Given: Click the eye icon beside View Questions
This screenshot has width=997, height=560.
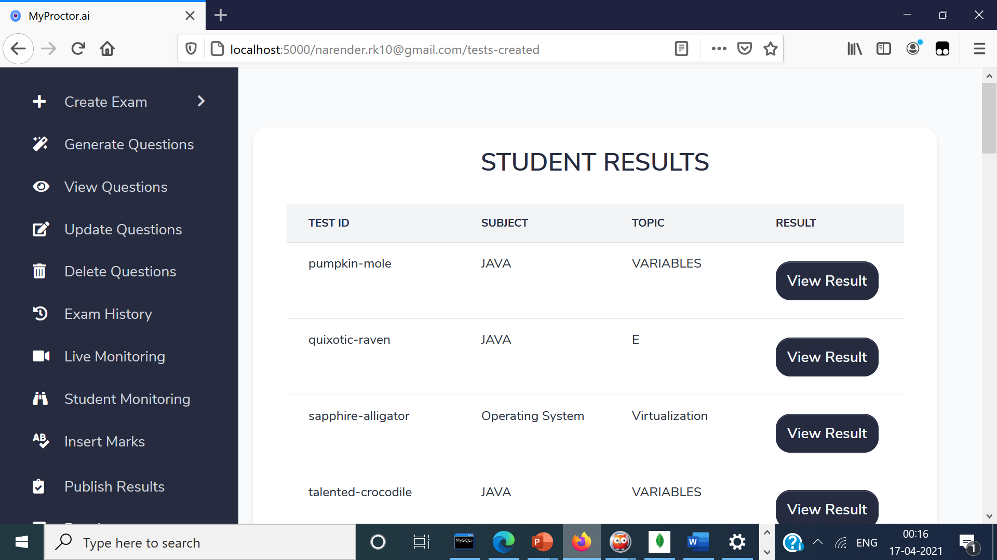Looking at the screenshot, I should click(x=41, y=187).
